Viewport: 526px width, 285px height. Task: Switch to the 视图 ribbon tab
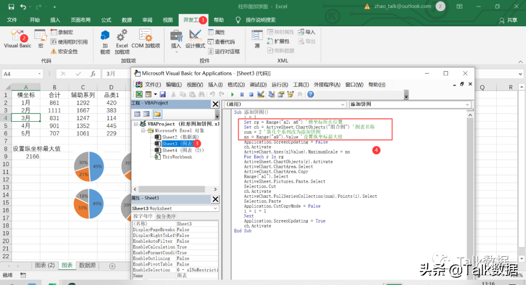(168, 20)
